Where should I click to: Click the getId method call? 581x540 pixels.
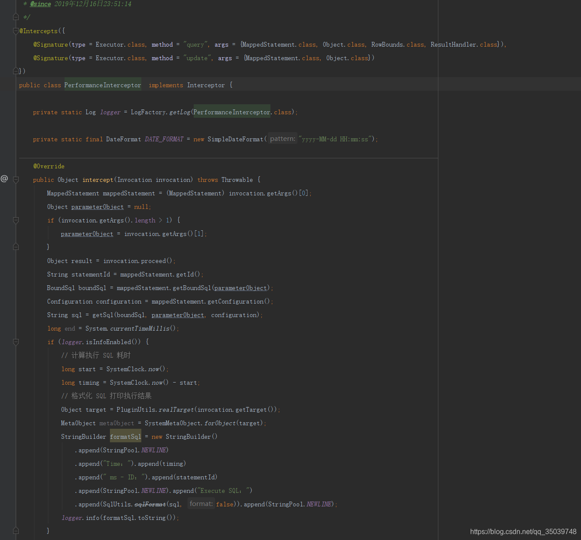click(x=185, y=274)
